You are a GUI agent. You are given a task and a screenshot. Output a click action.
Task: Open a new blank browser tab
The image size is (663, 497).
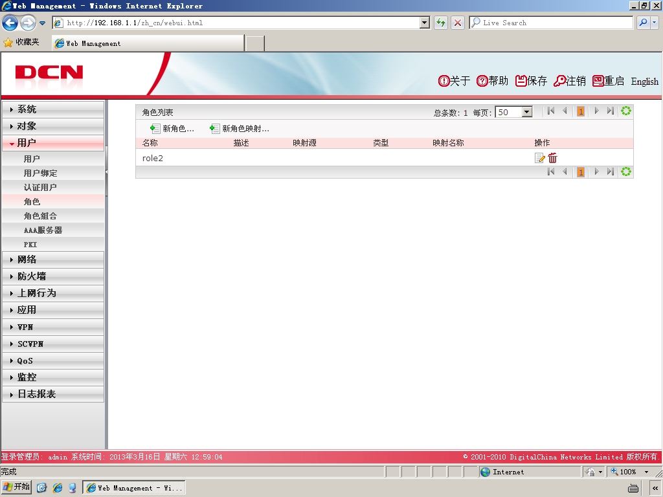(255, 43)
